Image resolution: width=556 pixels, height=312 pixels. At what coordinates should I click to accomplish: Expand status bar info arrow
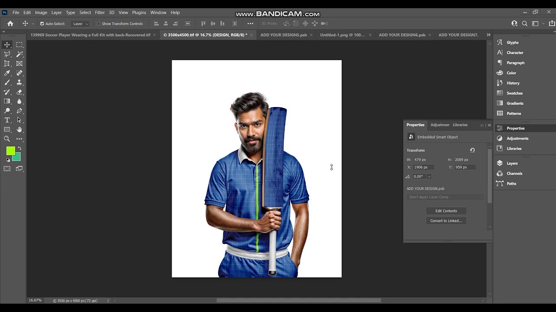(x=108, y=300)
